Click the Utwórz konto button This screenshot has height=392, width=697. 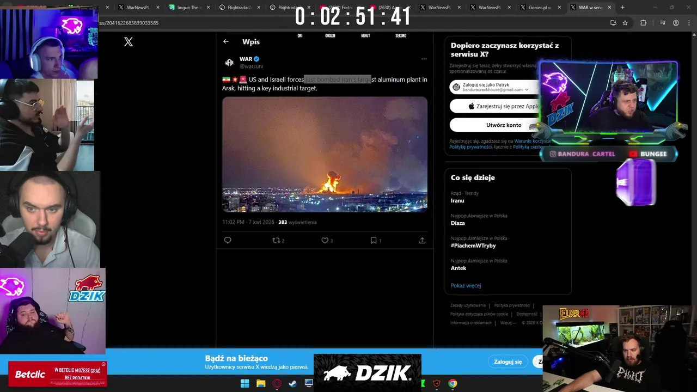494,125
